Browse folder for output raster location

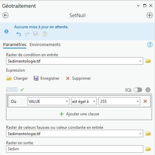(x=148, y=149)
